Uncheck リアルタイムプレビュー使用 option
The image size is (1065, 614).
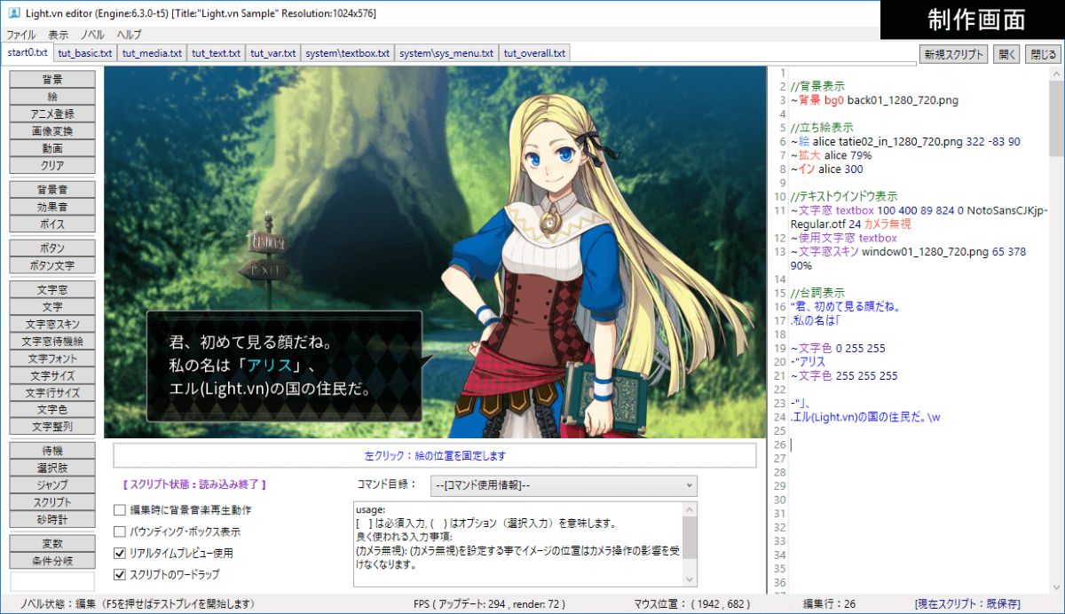(x=120, y=553)
